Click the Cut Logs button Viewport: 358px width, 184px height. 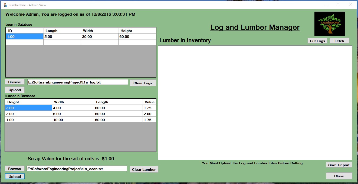(x=317, y=41)
